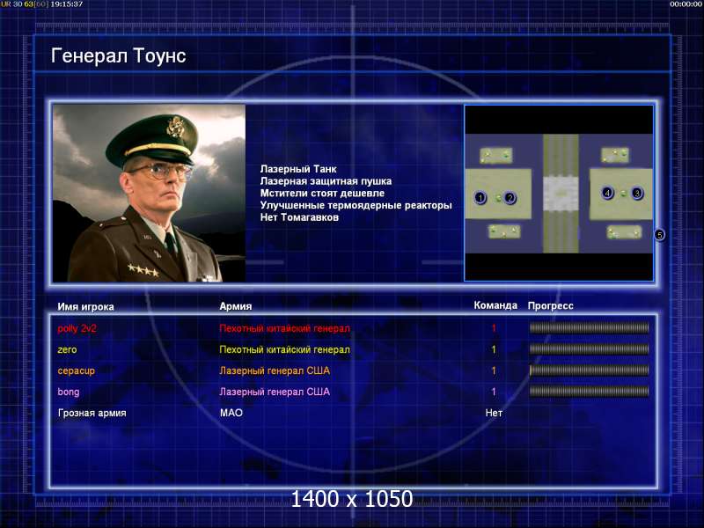The width and height of the screenshot is (704, 528).
Task: Click the loading progress bar for cepacup
Action: coord(589,370)
